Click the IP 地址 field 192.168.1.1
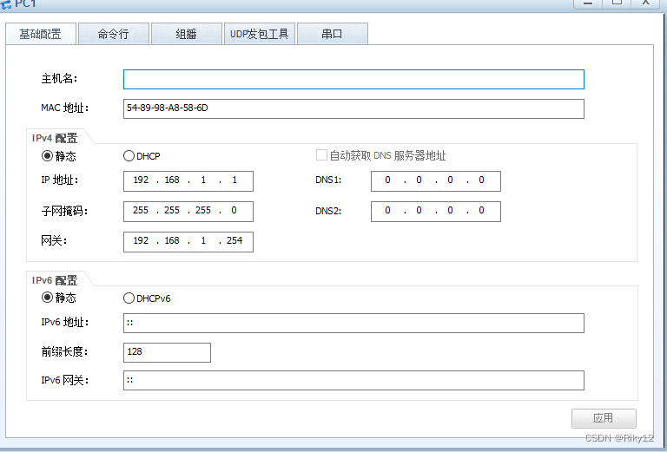The image size is (667, 452). (188, 181)
